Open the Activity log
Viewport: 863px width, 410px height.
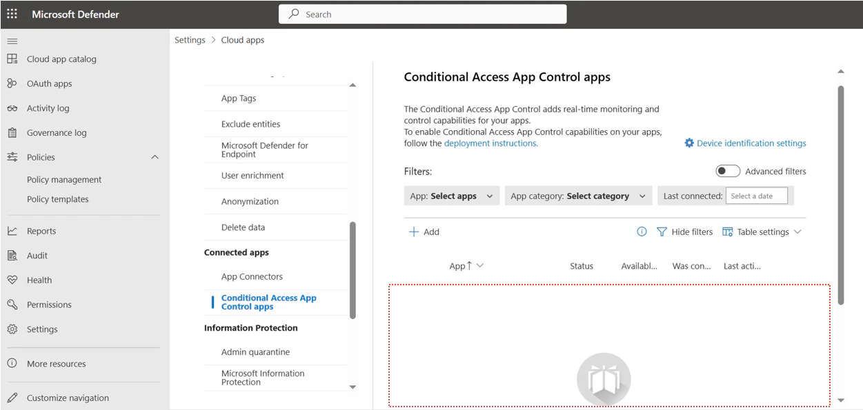click(48, 108)
